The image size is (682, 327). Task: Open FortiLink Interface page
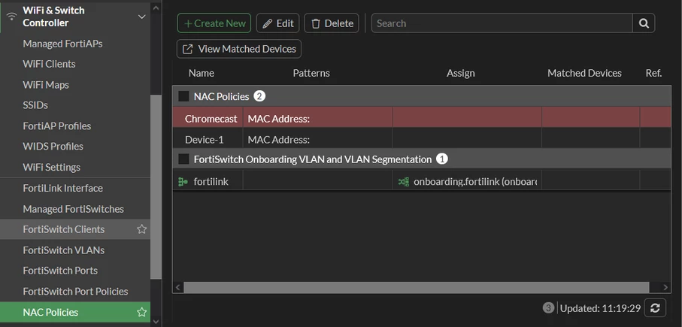pyautogui.click(x=62, y=188)
